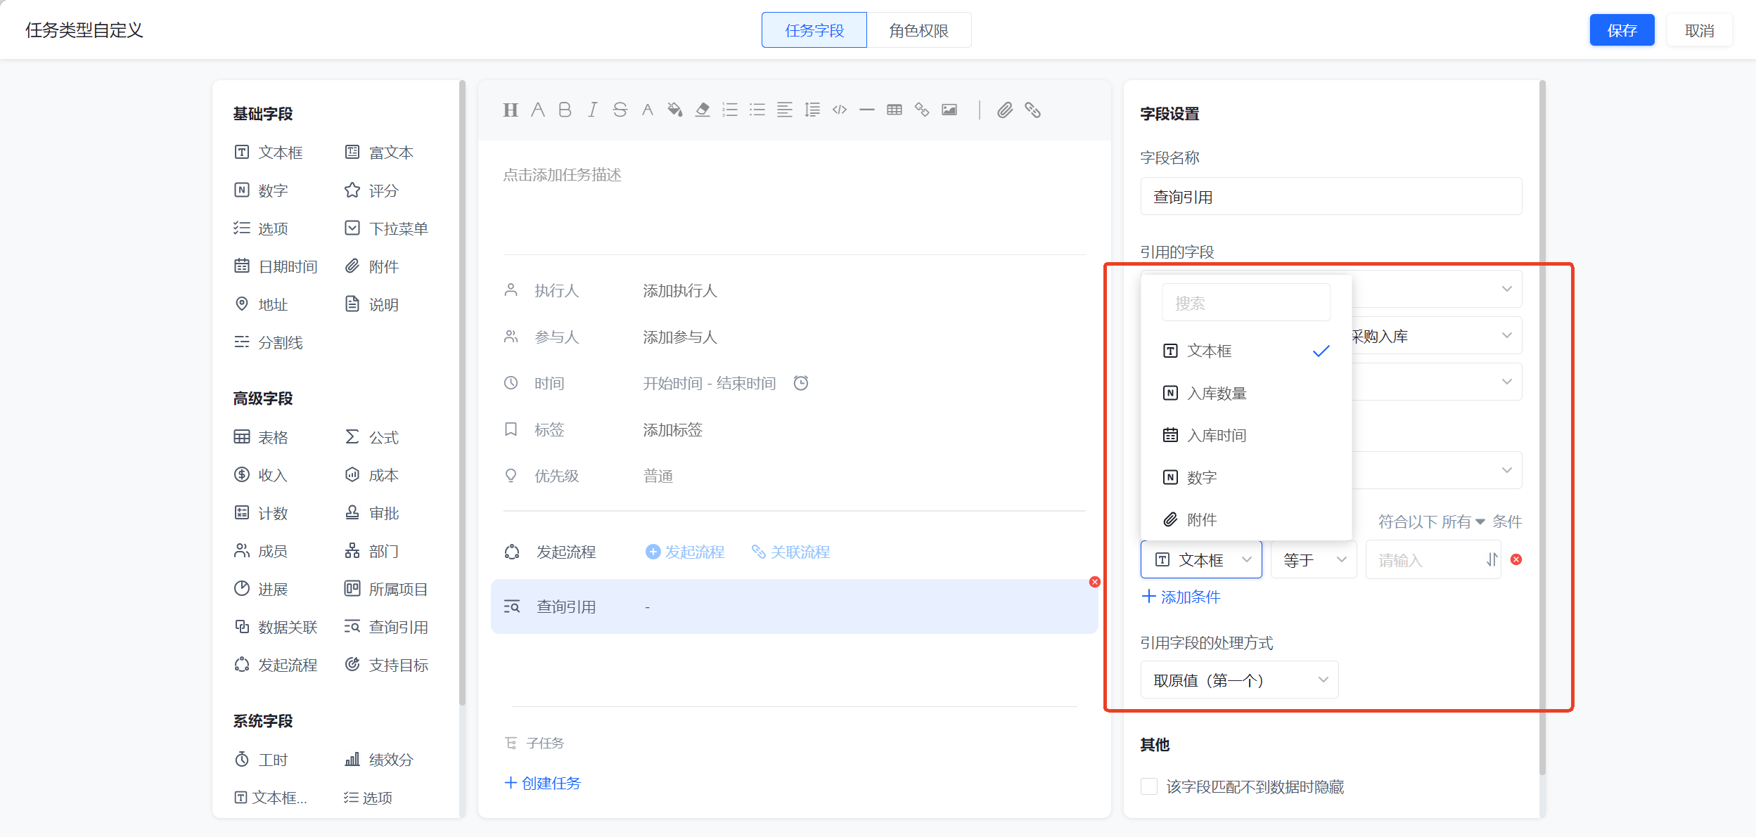Insert image from toolbar
The width and height of the screenshot is (1756, 837).
click(x=949, y=110)
